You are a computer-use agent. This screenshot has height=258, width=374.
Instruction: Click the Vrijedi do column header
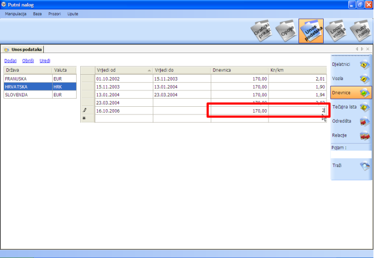pyautogui.click(x=182, y=70)
